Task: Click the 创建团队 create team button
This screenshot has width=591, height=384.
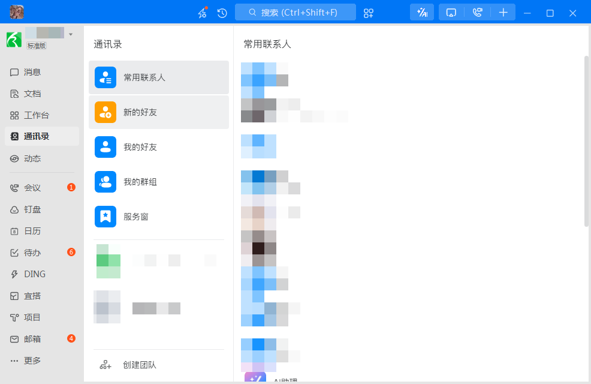Action: pos(128,364)
